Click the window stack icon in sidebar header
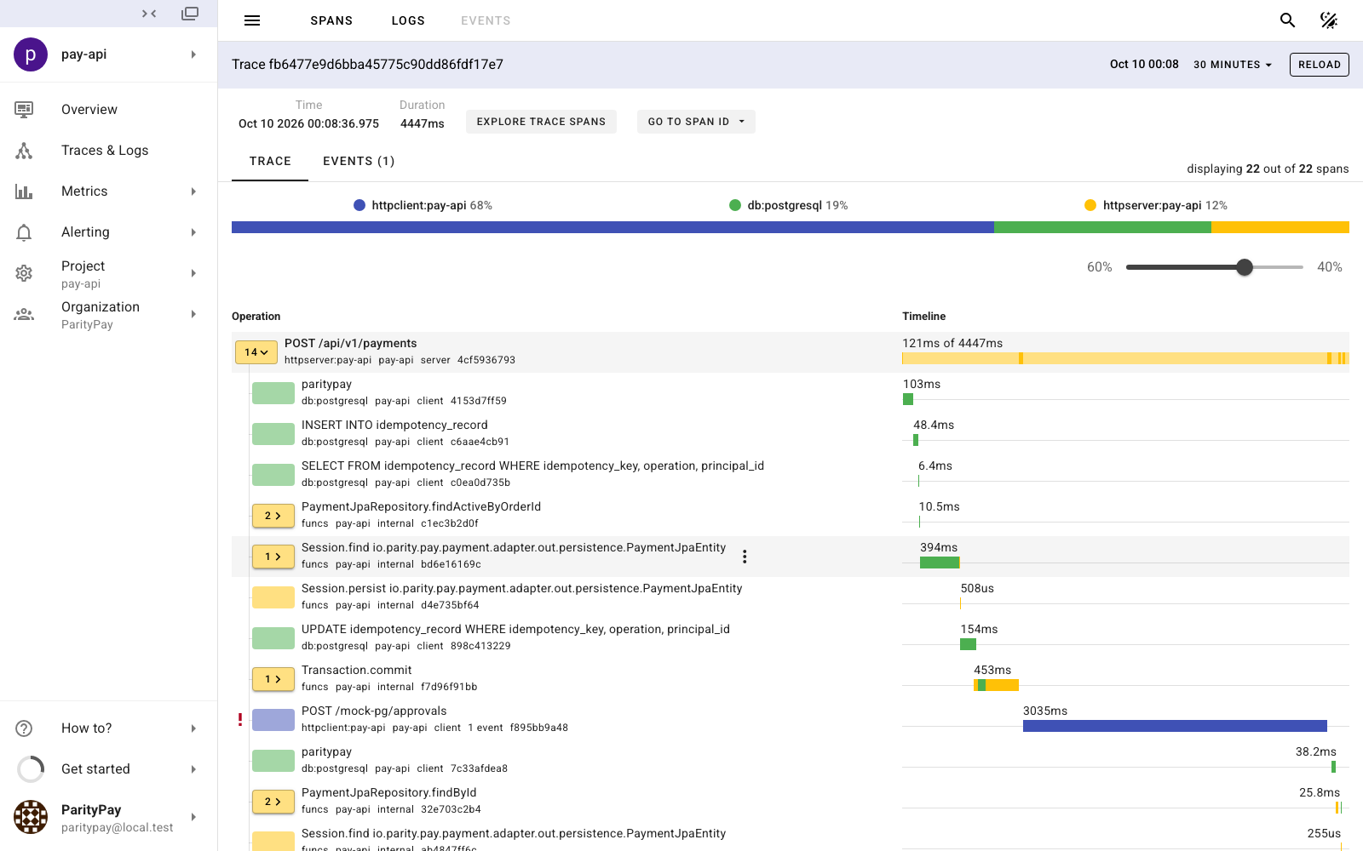The image size is (1363, 851). tap(190, 14)
